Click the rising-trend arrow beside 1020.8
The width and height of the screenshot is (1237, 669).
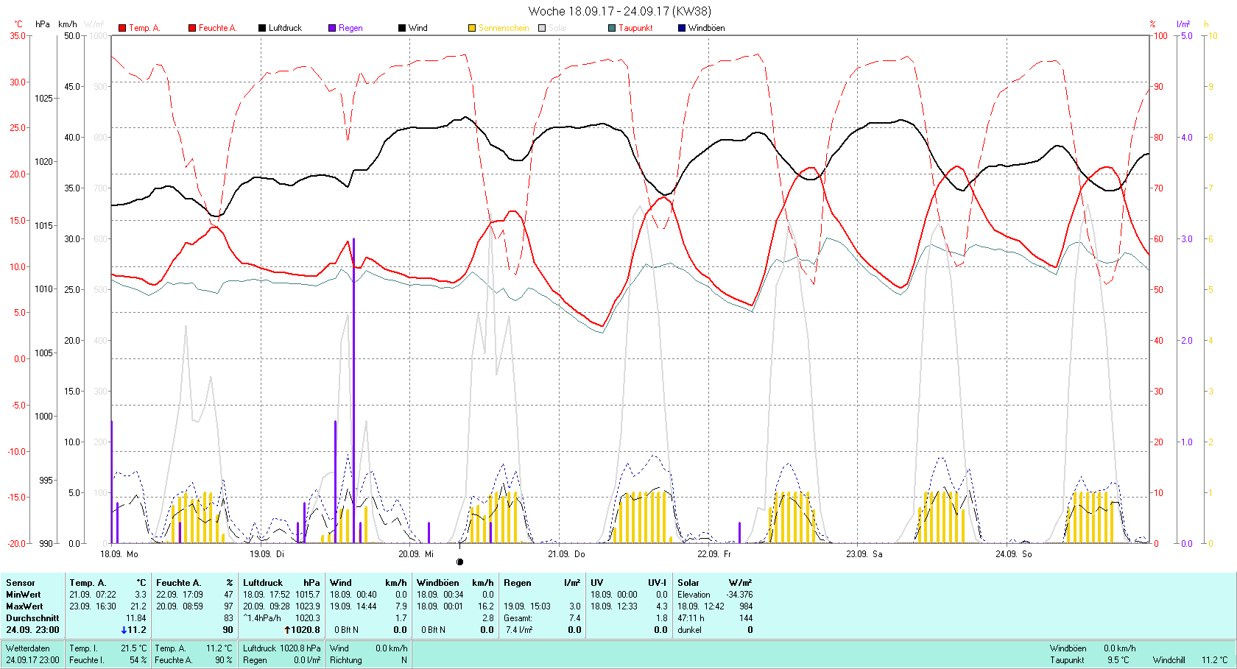287,630
